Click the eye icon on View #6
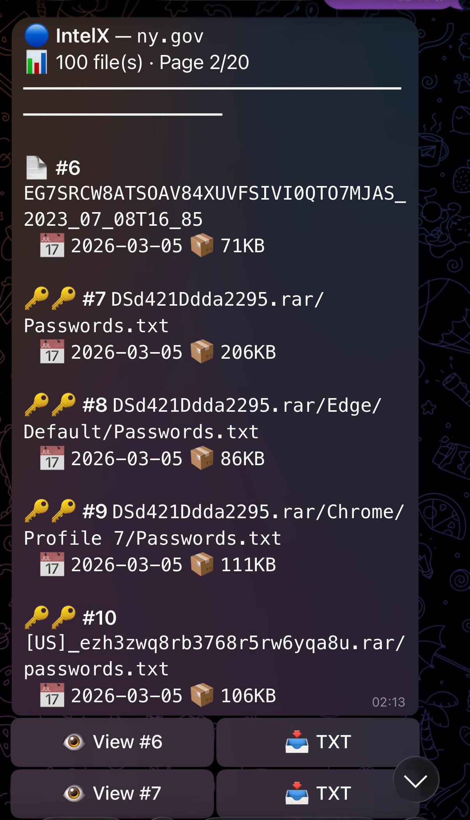Image resolution: width=470 pixels, height=820 pixels. (74, 742)
